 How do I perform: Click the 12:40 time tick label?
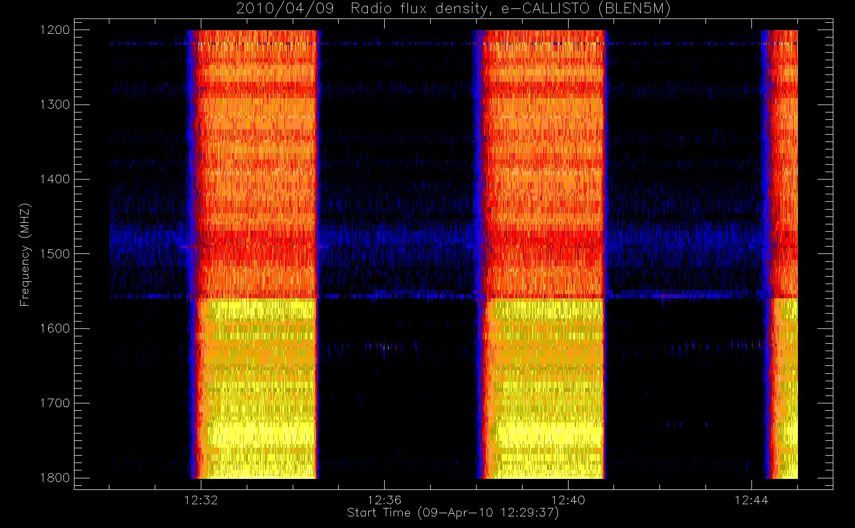pyautogui.click(x=568, y=500)
